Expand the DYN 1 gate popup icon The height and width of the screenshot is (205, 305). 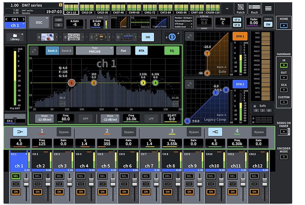point(189,36)
